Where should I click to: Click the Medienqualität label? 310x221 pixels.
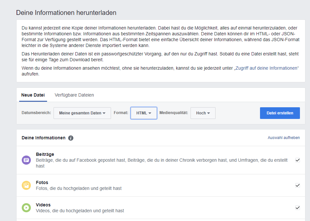pyautogui.click(x=174, y=113)
